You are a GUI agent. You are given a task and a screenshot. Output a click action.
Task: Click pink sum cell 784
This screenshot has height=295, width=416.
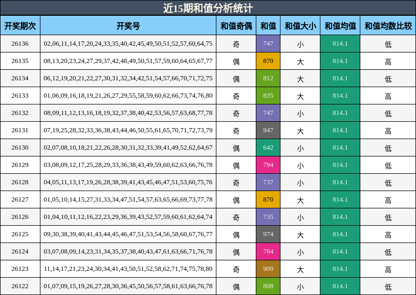pos(268,251)
